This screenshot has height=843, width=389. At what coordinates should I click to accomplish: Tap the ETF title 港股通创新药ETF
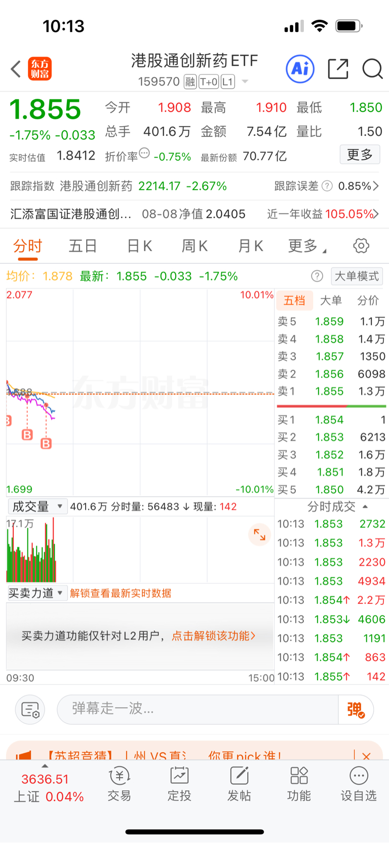194,61
